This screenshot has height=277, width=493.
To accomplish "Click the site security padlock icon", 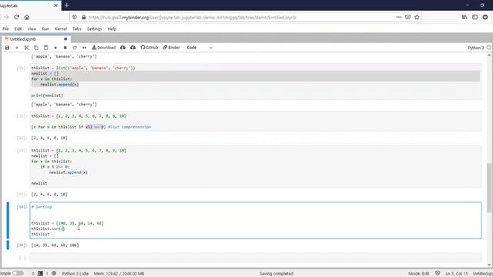I will click(x=84, y=17).
